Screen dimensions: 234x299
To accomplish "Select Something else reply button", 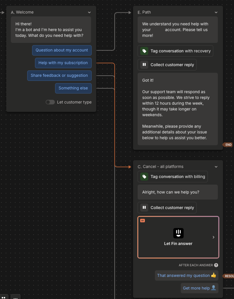I will coord(73,88).
